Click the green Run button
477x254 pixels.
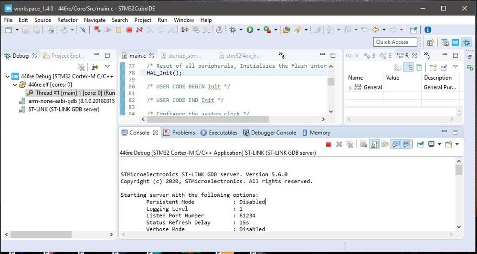click(x=250, y=30)
